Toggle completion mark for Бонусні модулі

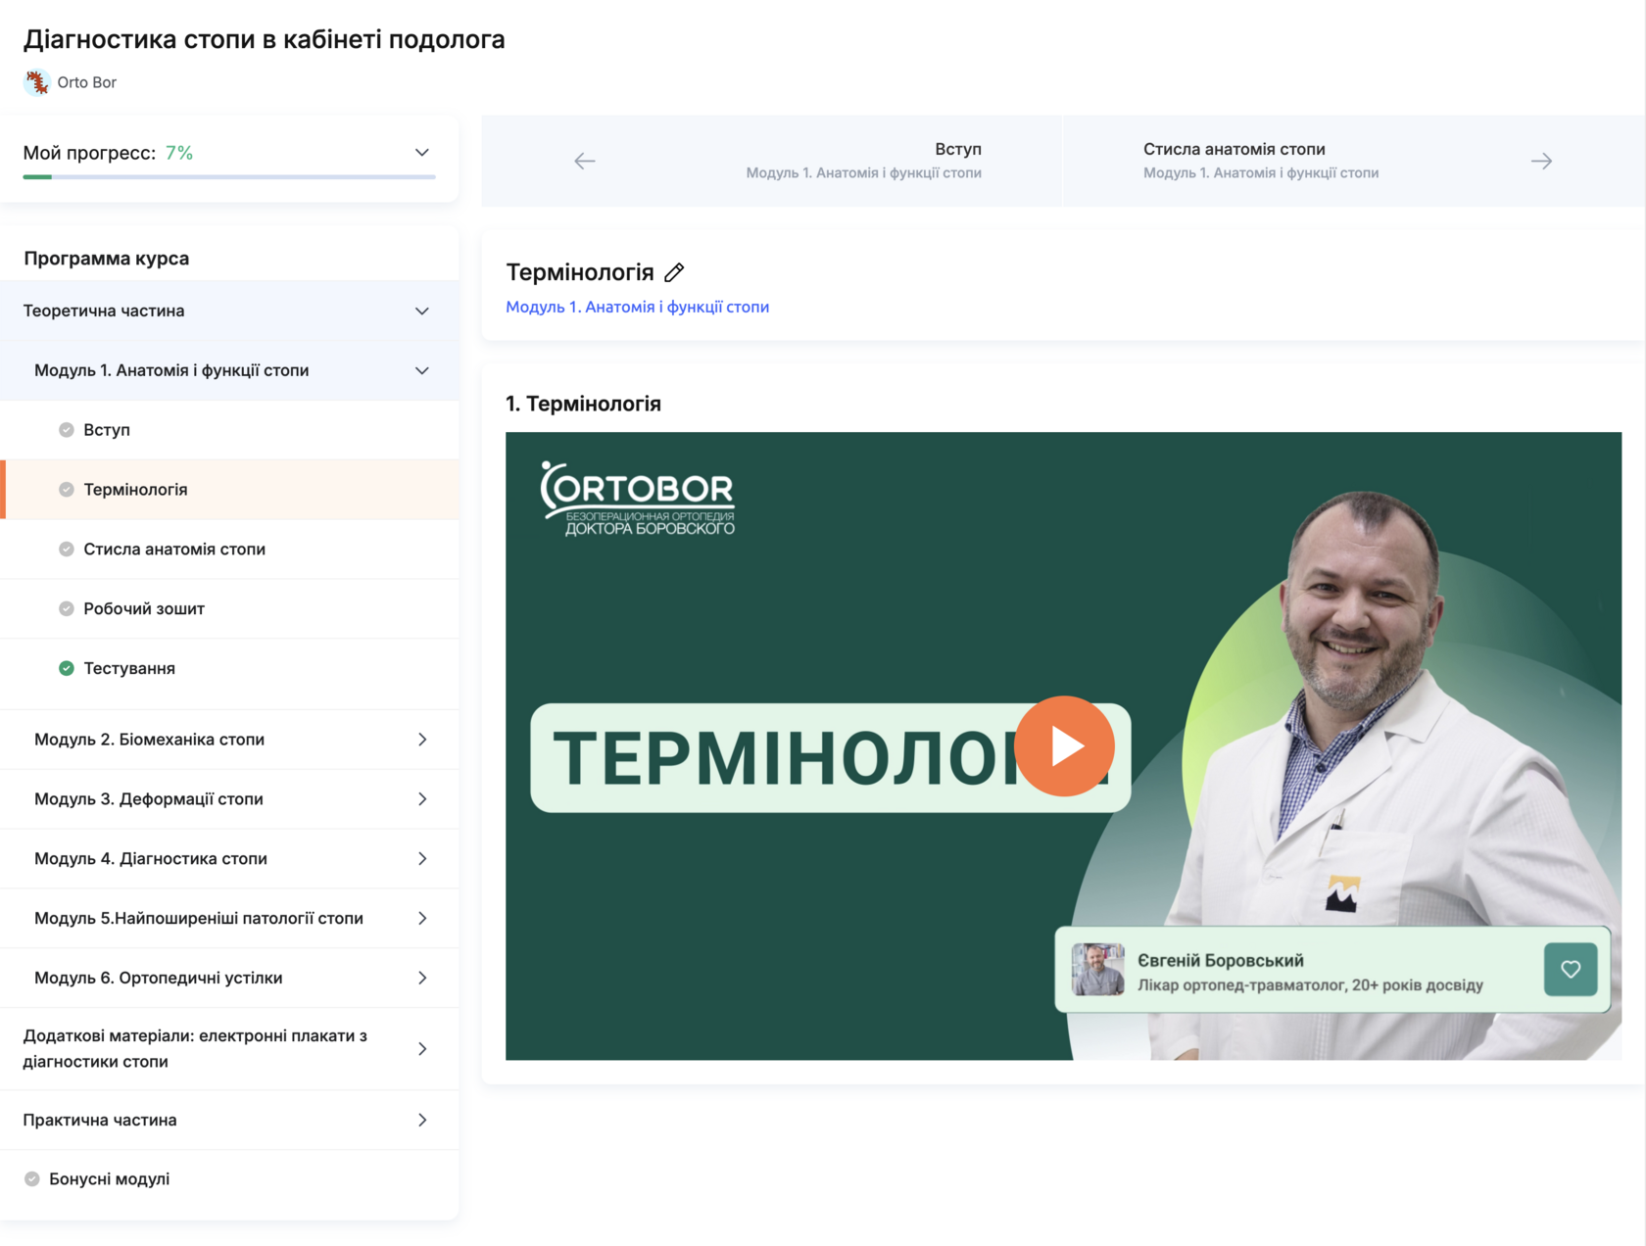pyautogui.click(x=32, y=1179)
